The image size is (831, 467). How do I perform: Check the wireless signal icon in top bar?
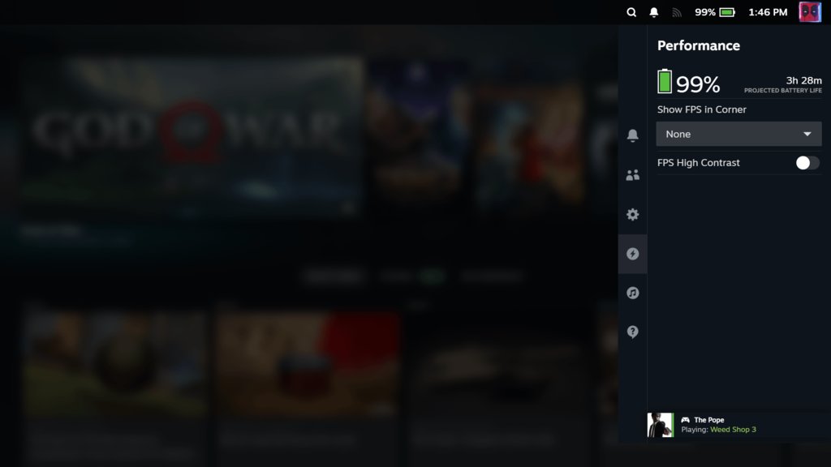click(x=677, y=12)
